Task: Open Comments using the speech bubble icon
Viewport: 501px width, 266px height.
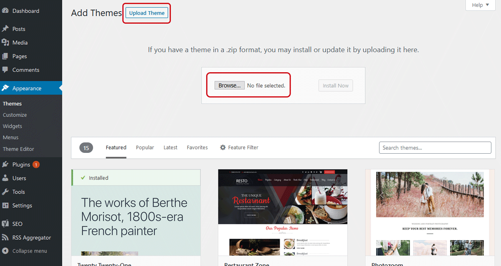Action: pos(5,70)
